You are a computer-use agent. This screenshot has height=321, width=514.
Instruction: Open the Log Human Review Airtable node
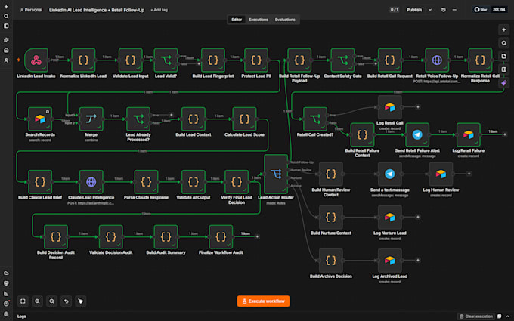click(x=441, y=174)
